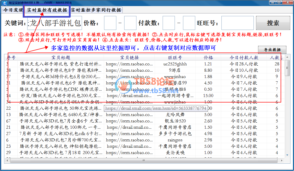Select the row titled 腾讯天龙八部手游礼包 紫色打造材料
Viewport: 294px width, 171px height.
point(144,64)
